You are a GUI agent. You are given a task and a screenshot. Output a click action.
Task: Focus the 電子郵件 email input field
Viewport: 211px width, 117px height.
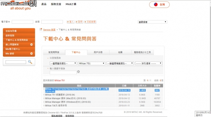tap(23, 22)
